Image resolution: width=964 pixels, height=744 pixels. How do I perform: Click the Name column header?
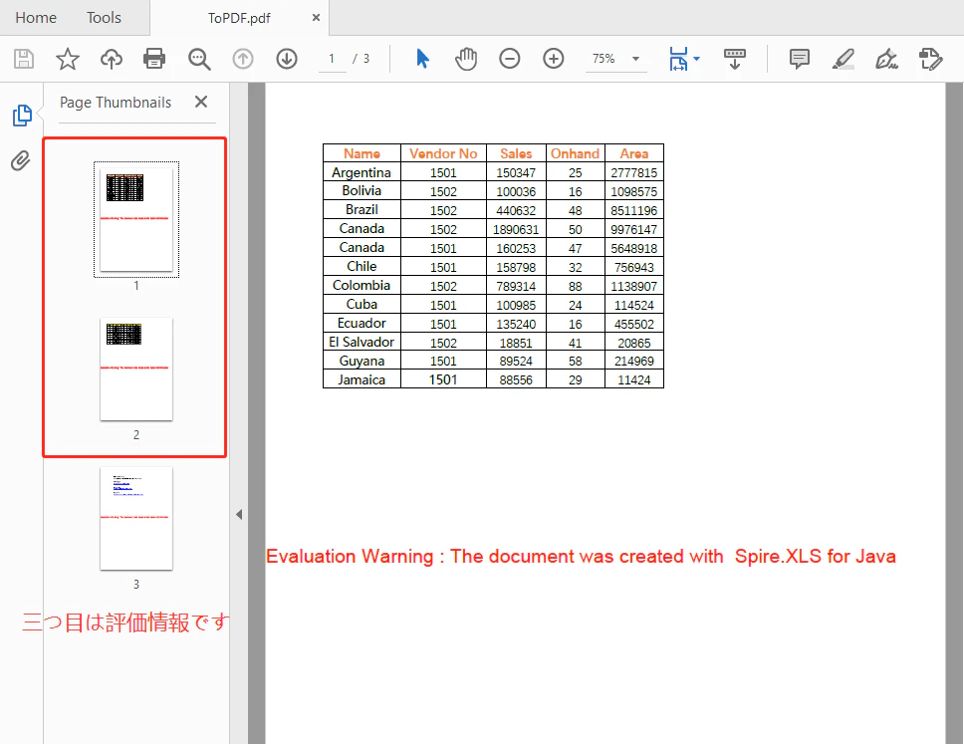(x=361, y=153)
